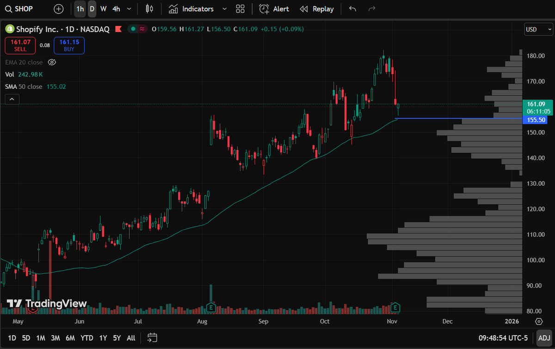Click the Shopify Inc. 1D NASDAQ title
The height and width of the screenshot is (349, 555).
tap(63, 29)
